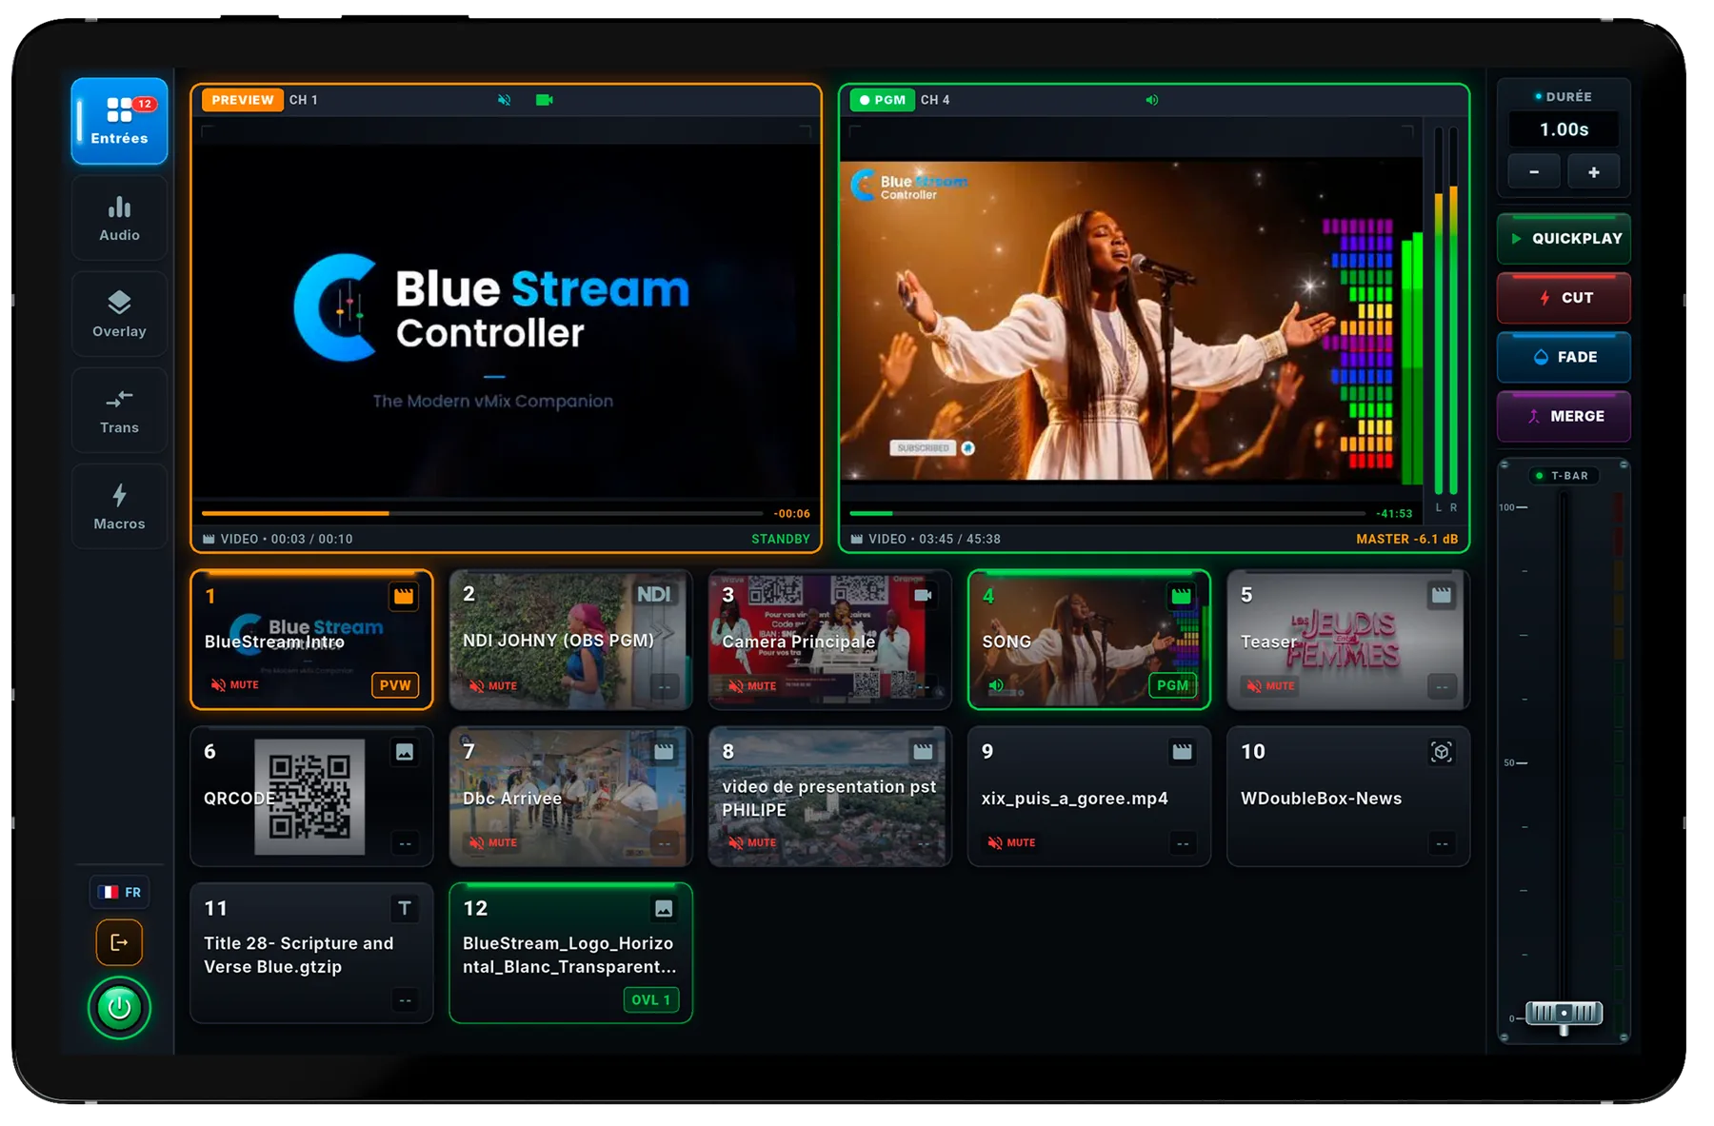Screen dimensions: 1714x1126
Task: Select the Camera Principale input thumbnail
Action: pyautogui.click(x=829, y=640)
